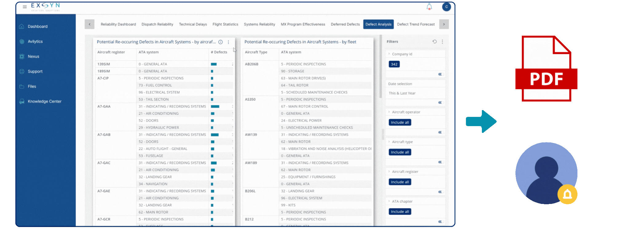Viewport: 618px width, 243px height.
Task: Sort by 'Aircraft Type' column header
Action: [256, 52]
